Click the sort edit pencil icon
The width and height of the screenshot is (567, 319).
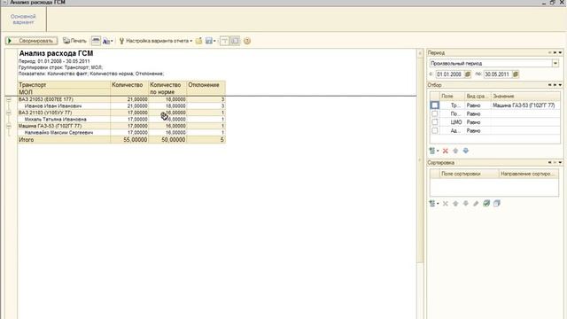click(x=476, y=204)
